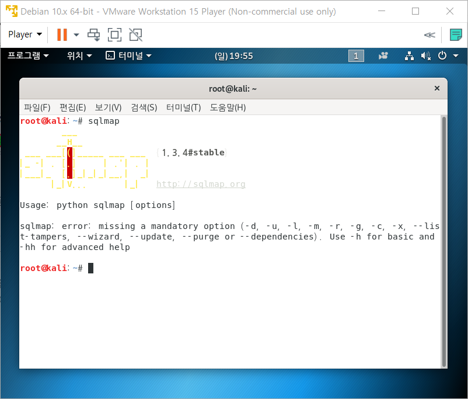The image size is (468, 399).
Task: Expand the system menu arrow
Action: (456, 55)
